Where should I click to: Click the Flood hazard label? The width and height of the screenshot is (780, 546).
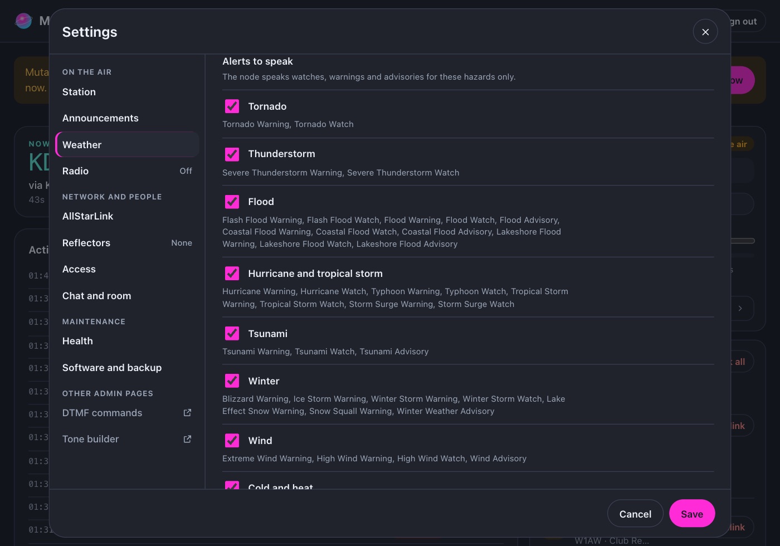(x=261, y=202)
